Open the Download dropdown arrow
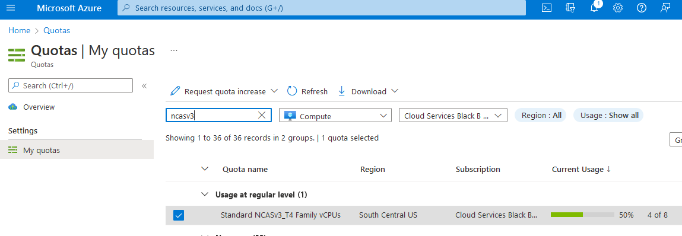The image size is (682, 236). [395, 91]
